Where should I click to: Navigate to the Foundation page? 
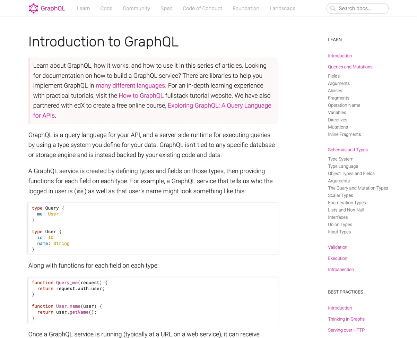click(246, 8)
